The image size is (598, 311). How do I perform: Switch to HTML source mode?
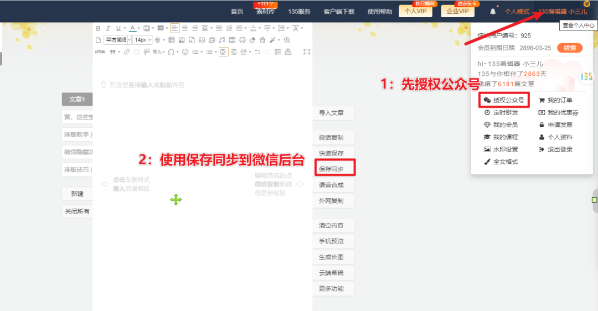[100, 52]
